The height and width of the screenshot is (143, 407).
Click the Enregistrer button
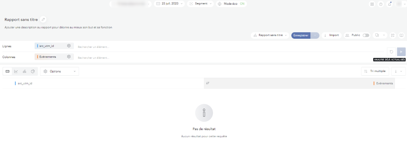[301, 35]
